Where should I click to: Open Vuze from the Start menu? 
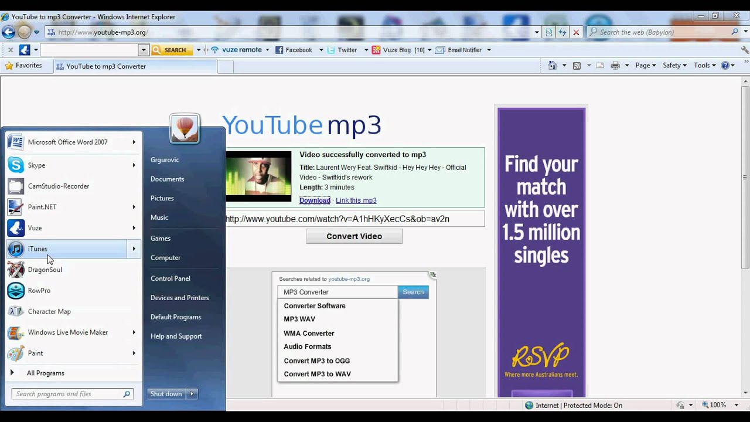coord(73,228)
